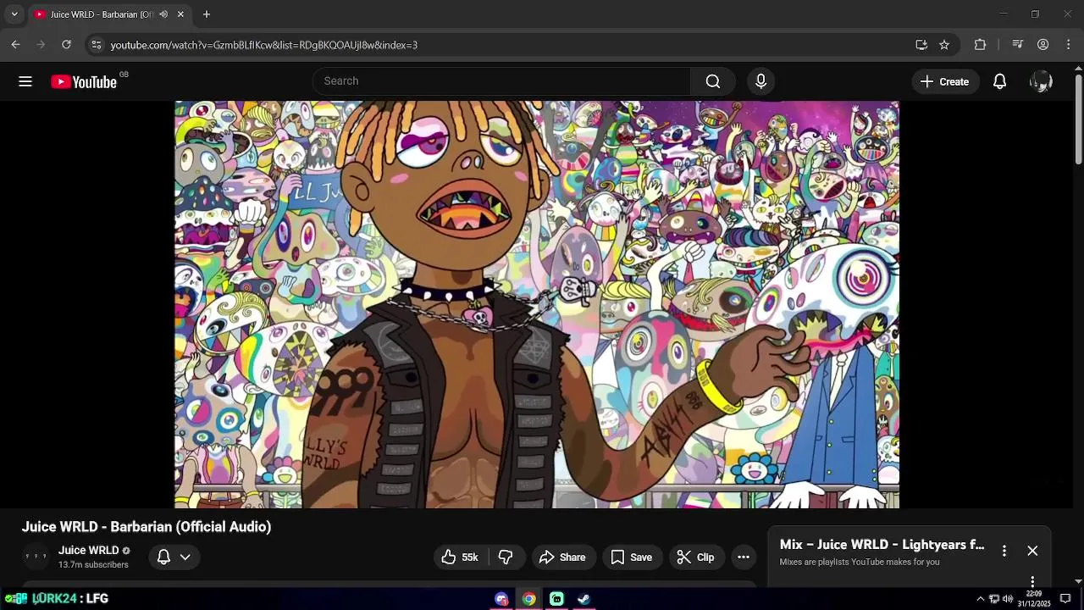Reload the current page

(x=66, y=45)
